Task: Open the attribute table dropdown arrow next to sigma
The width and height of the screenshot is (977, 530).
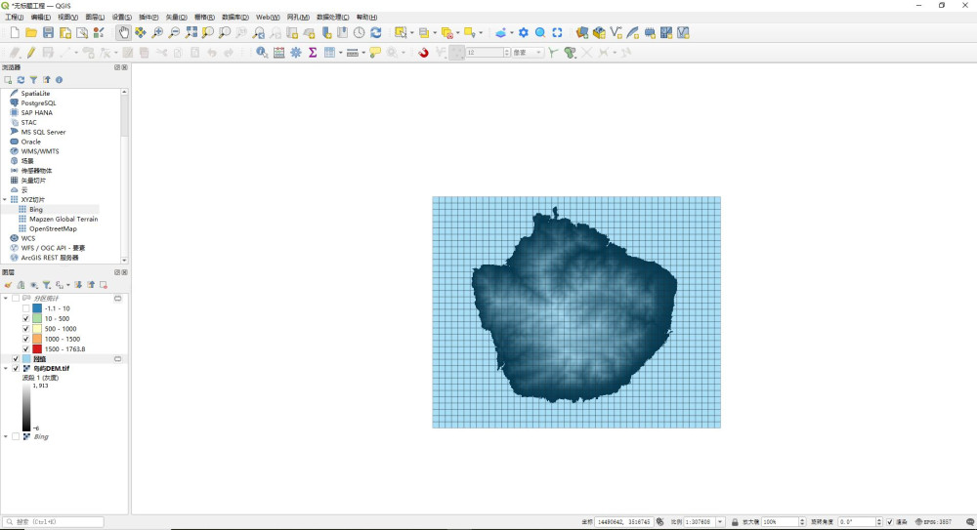Action: tap(340, 53)
